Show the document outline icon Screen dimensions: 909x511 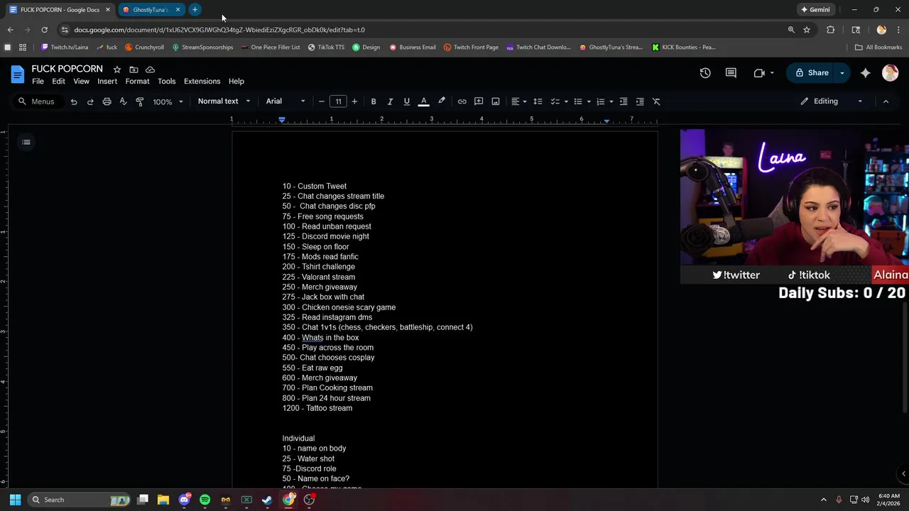26,142
